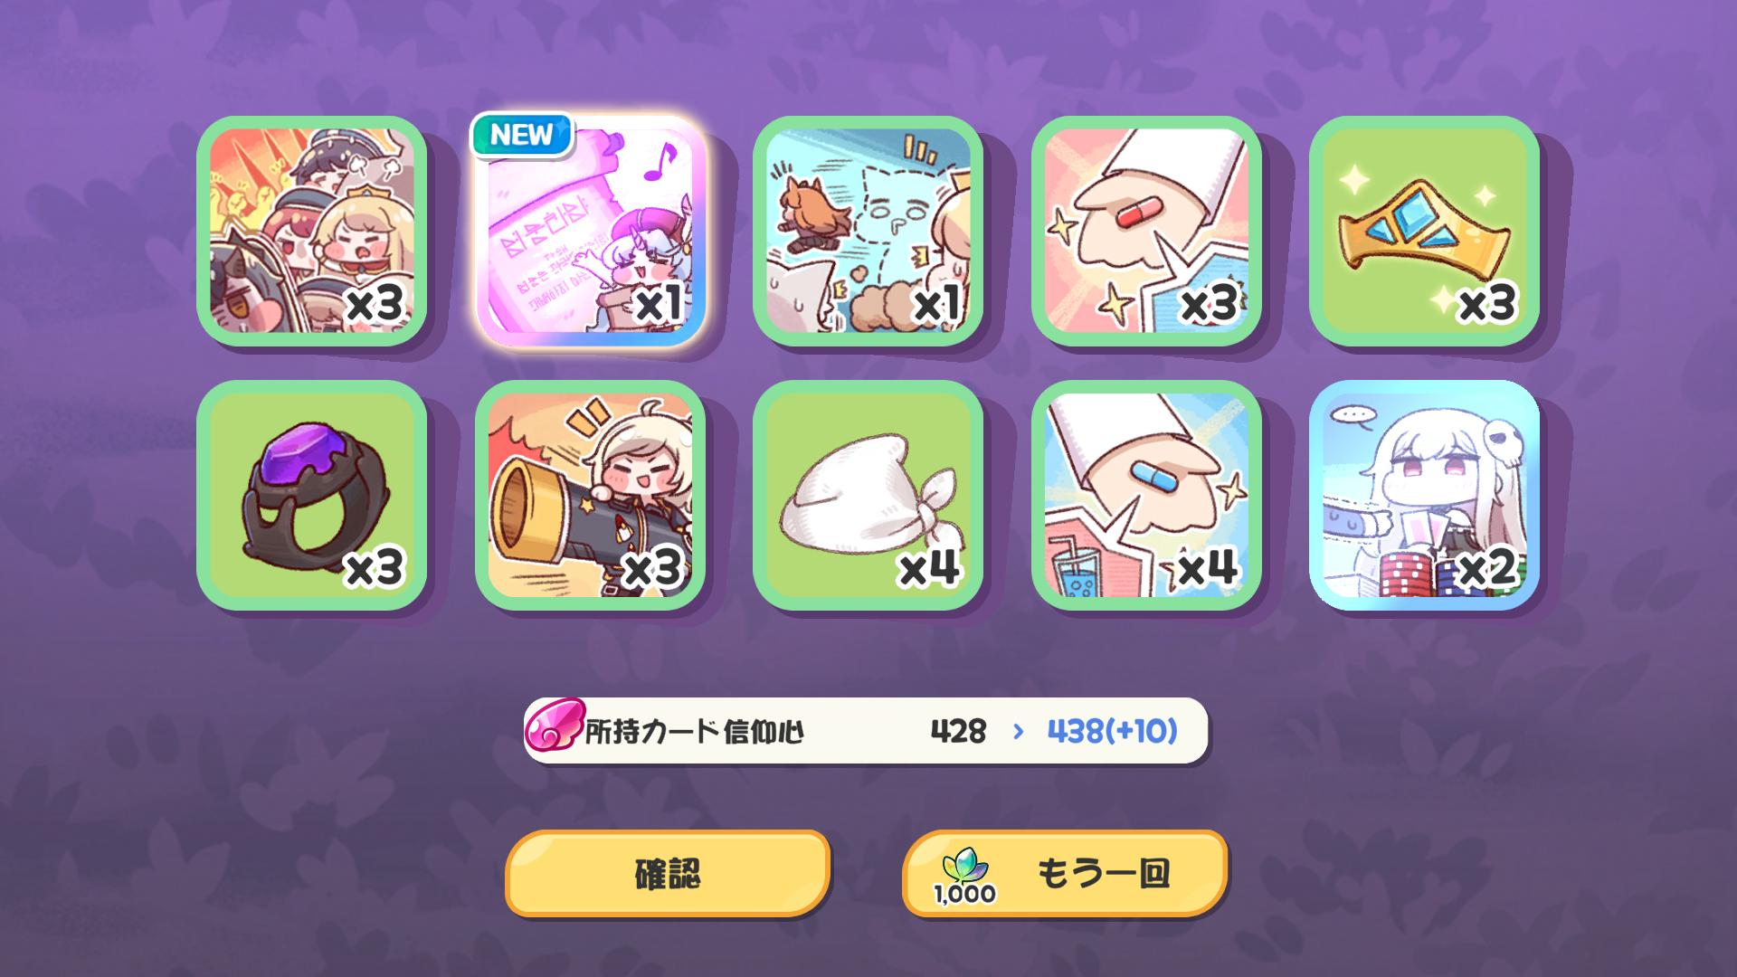Screen dimensions: 1737x977
Task: Click the pink shell faith icon
Action: tap(554, 729)
